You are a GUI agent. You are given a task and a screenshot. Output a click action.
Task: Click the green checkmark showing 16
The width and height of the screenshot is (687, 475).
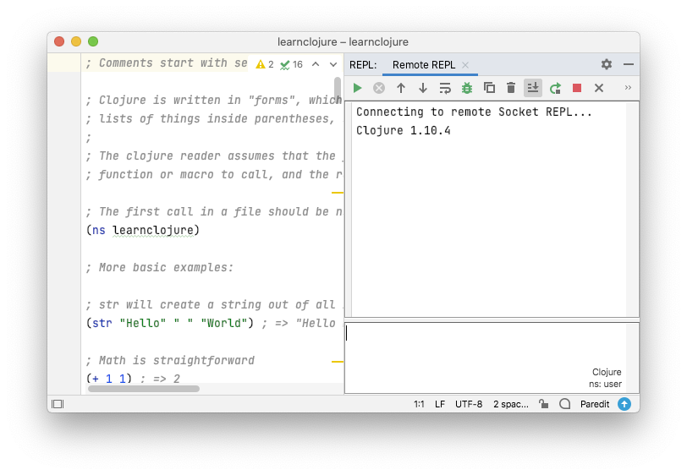(x=291, y=64)
